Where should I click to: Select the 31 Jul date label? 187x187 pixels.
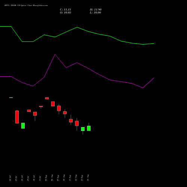point(40,178)
